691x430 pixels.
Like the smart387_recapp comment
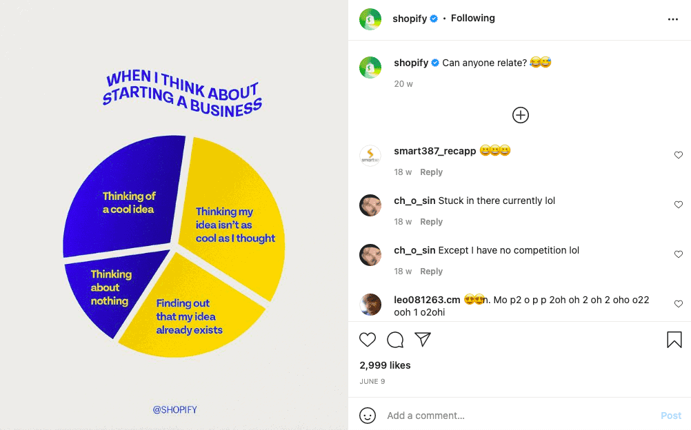(x=679, y=155)
